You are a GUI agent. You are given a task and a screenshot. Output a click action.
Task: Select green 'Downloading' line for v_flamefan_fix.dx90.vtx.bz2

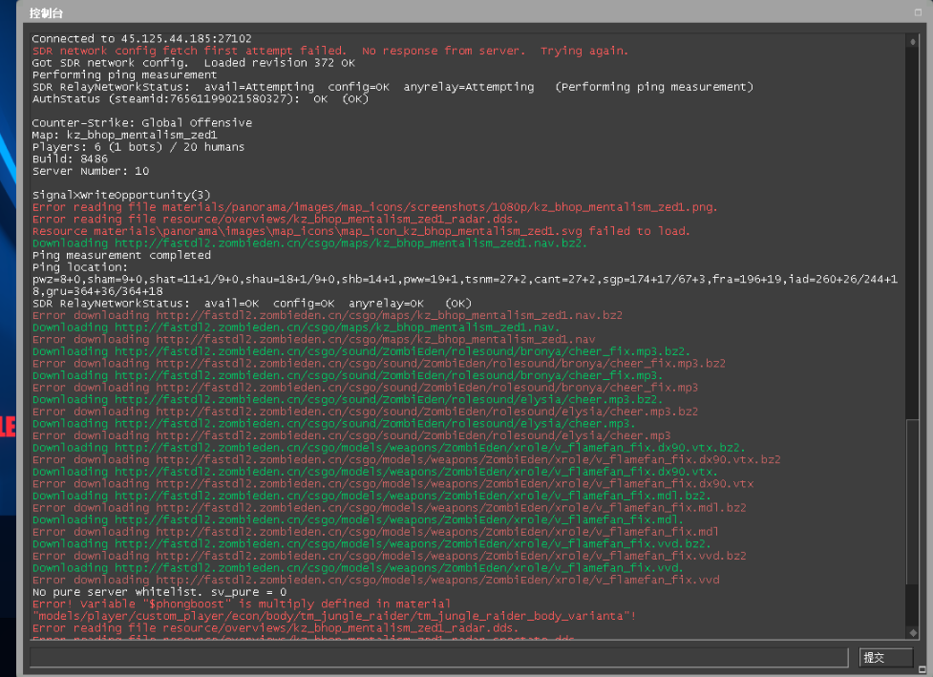click(389, 448)
